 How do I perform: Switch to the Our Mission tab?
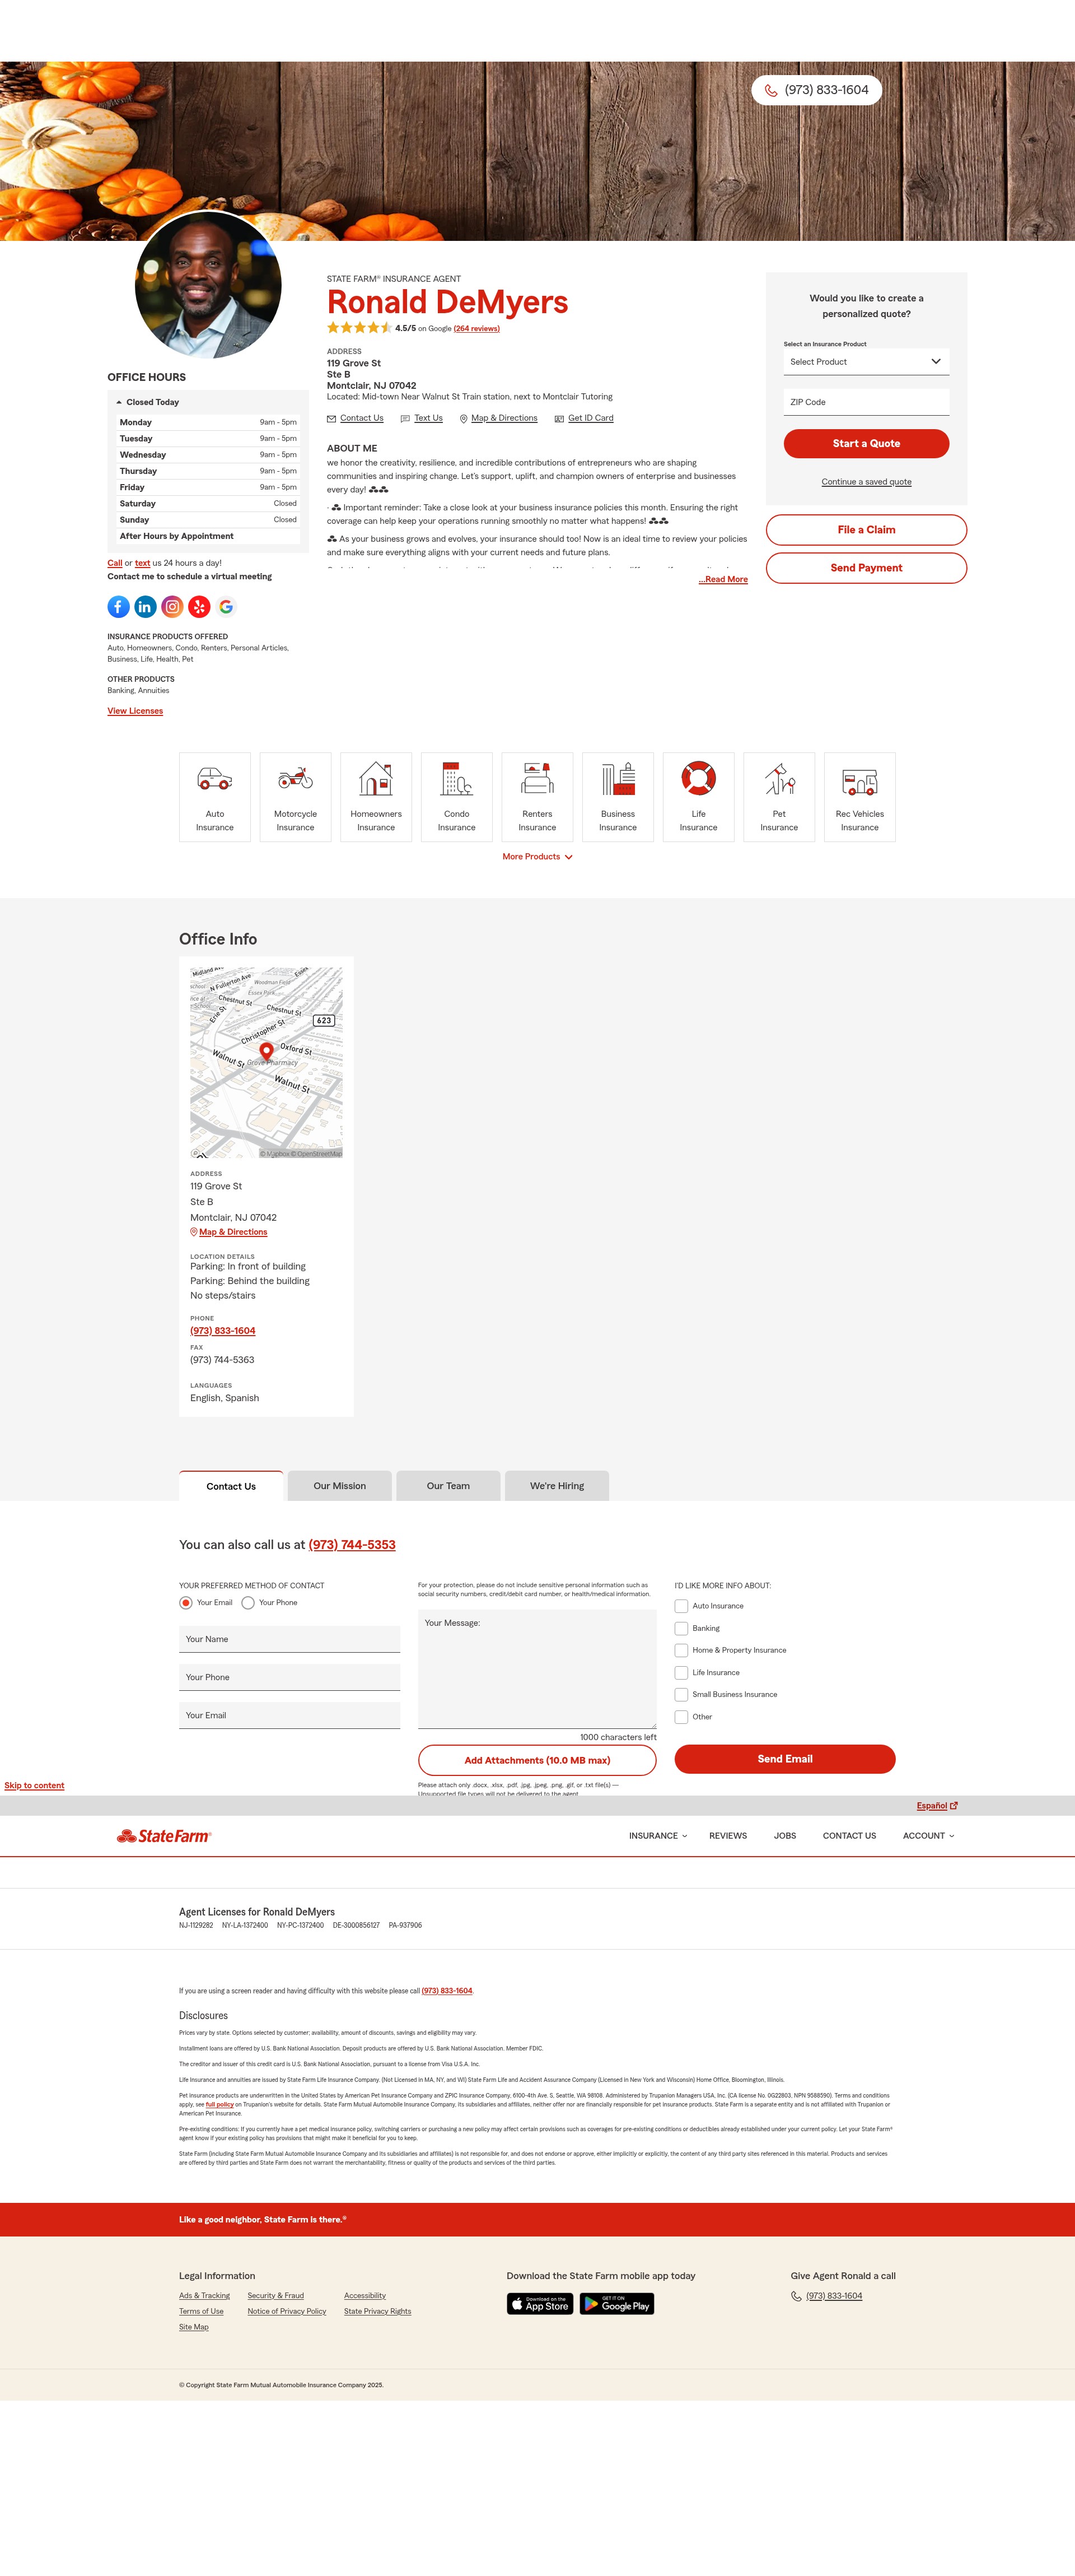340,1486
